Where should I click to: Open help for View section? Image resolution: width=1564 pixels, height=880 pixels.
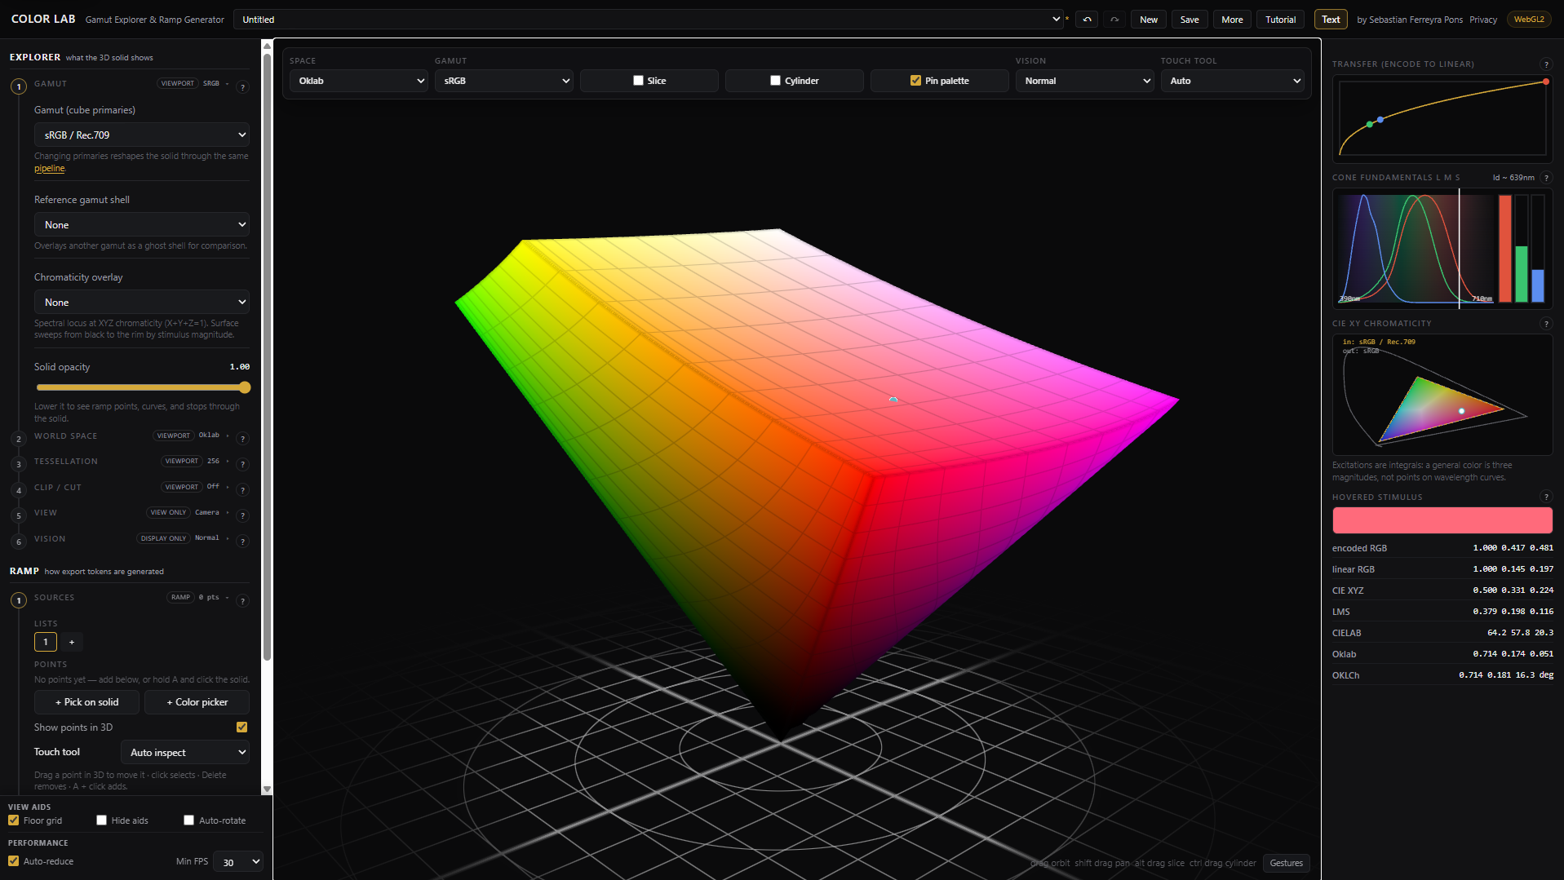coord(242,515)
